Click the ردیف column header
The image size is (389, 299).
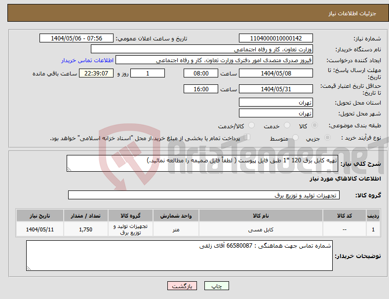click(x=373, y=216)
